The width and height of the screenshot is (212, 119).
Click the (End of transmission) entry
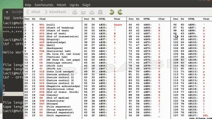[x=62, y=36]
